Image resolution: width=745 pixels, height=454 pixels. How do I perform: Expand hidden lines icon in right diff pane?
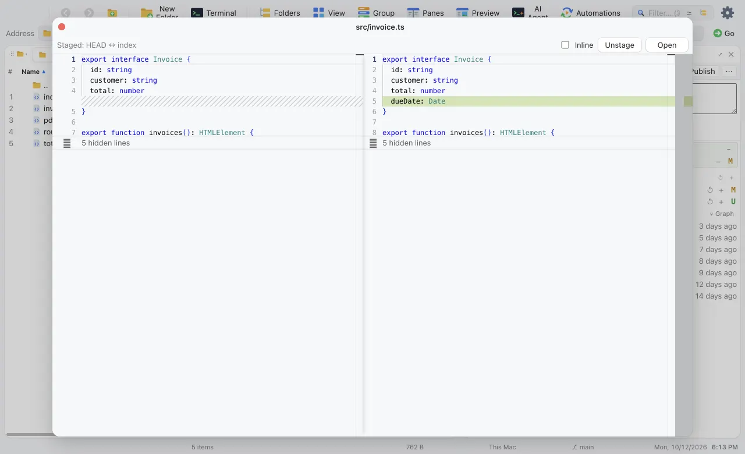click(x=373, y=143)
